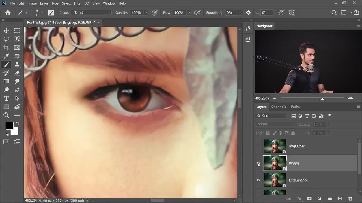The height and width of the screenshot is (203, 362).
Task: Create a new group folder
Action: coord(330,199)
